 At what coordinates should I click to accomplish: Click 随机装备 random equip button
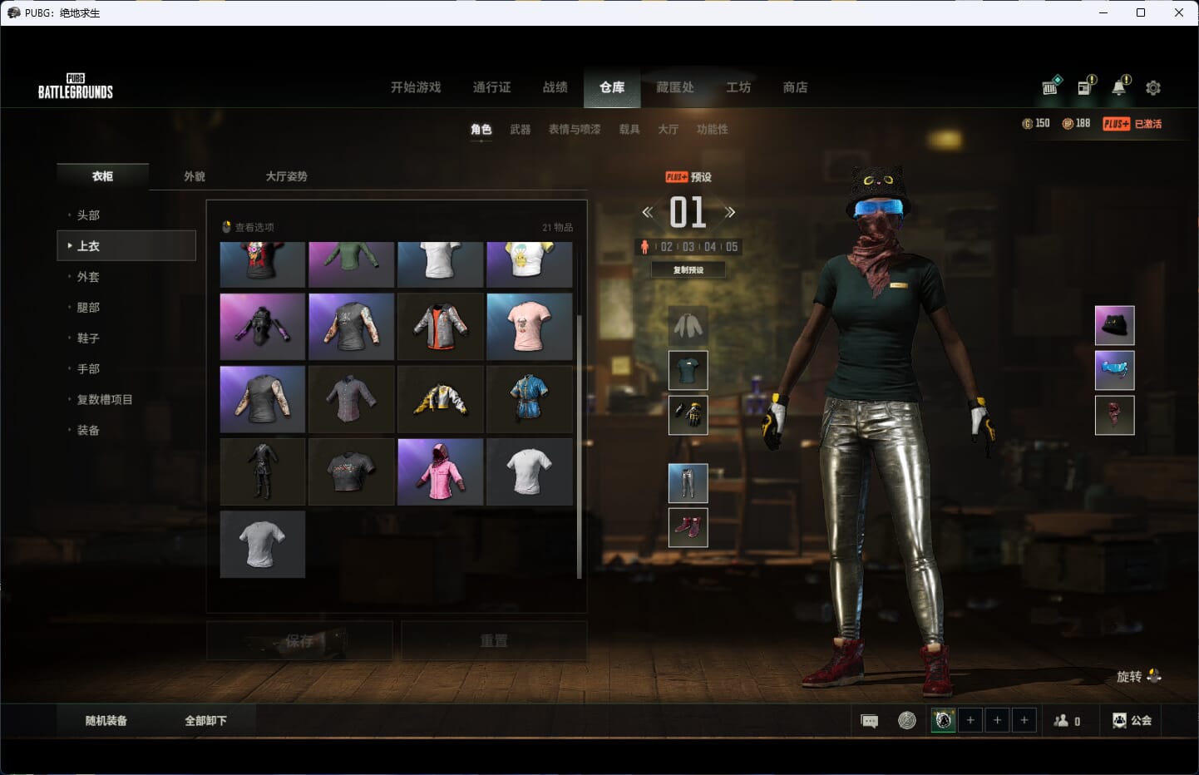coord(106,721)
